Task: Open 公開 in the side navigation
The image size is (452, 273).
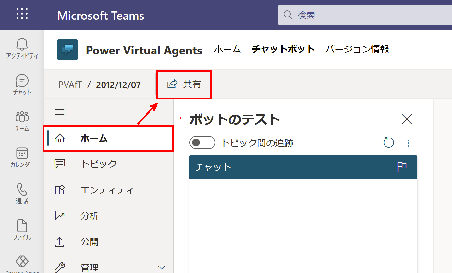Action: 108,242
